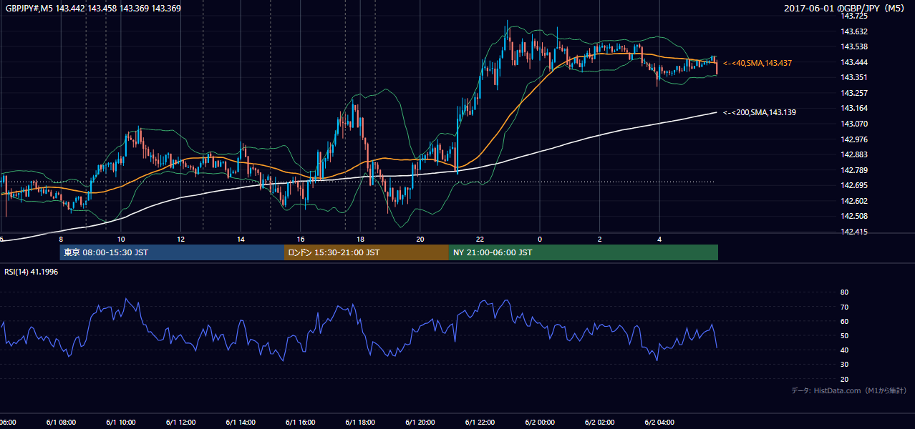Click the HistData.com data credit text

tap(848, 390)
